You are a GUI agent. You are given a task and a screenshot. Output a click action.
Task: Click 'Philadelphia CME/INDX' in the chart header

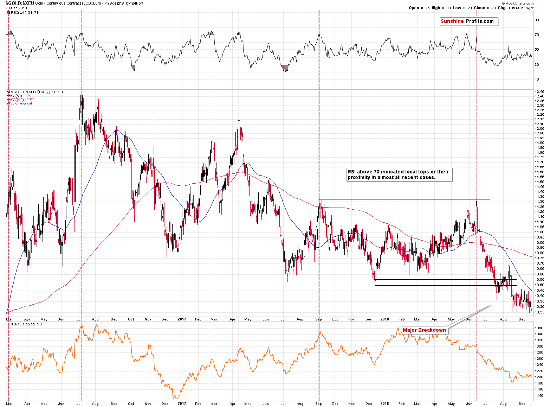coord(124,3)
